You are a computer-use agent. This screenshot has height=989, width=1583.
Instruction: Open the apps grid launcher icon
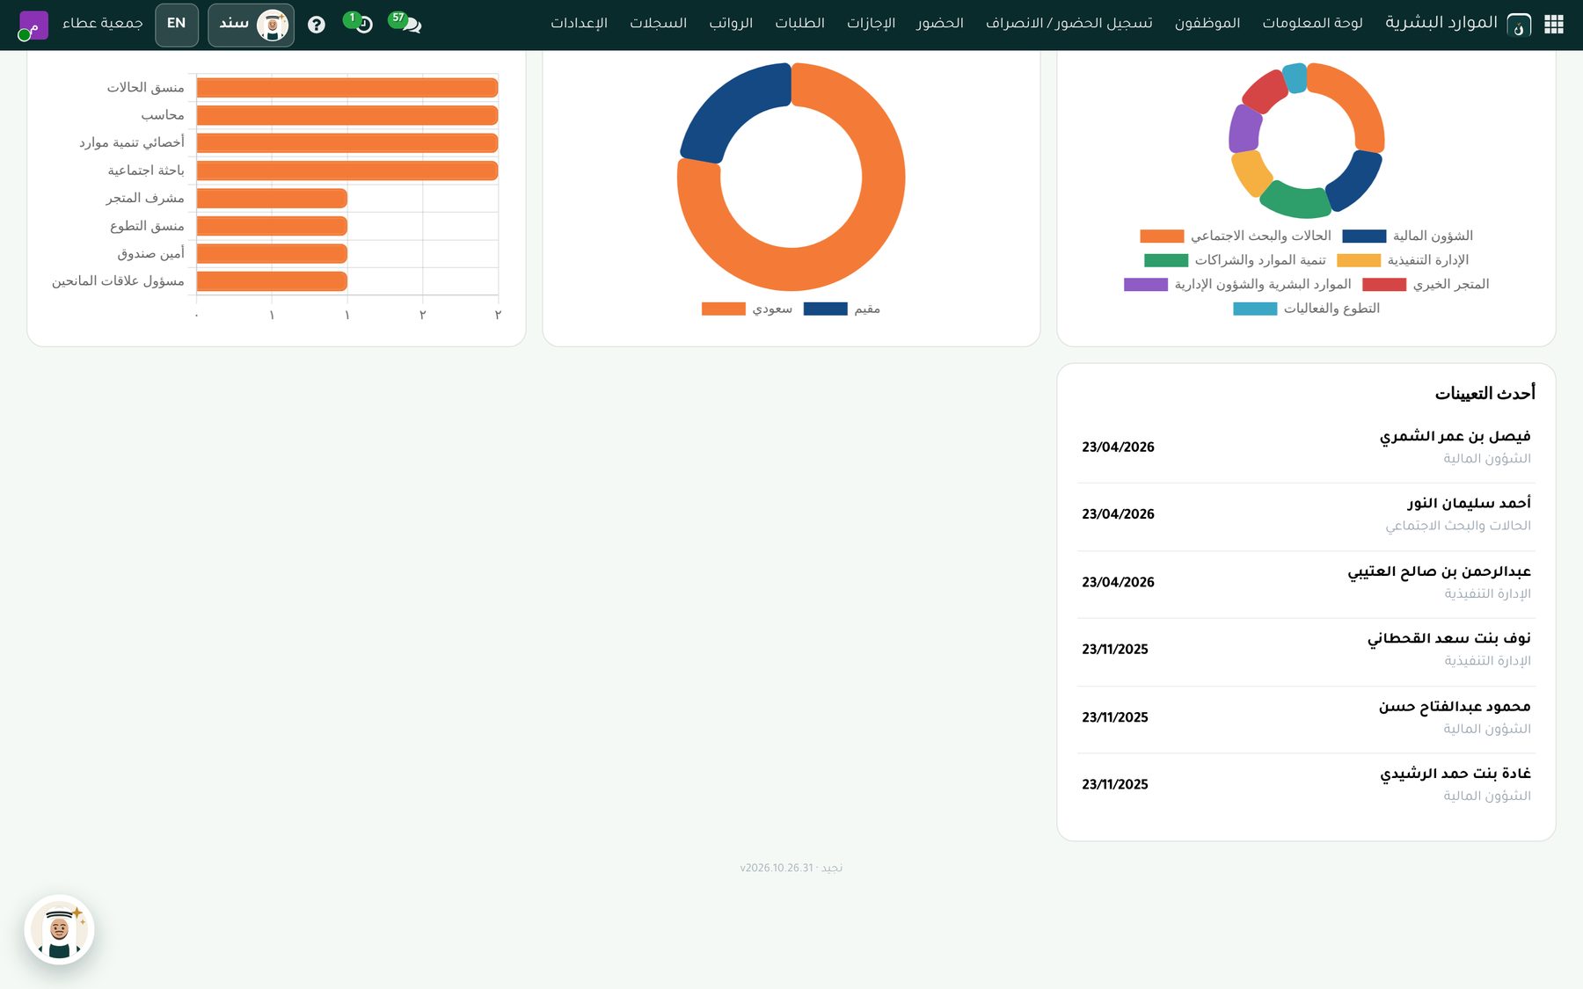tap(1554, 25)
